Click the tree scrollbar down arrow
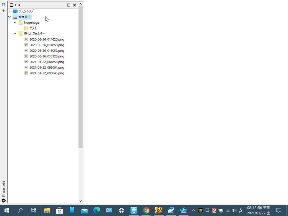 pyautogui.click(x=81, y=201)
